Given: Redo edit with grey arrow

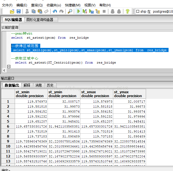Looking at the screenshot, I should 61,11.
